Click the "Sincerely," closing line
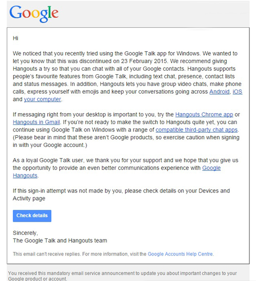The image size is (256, 281). 25,233
